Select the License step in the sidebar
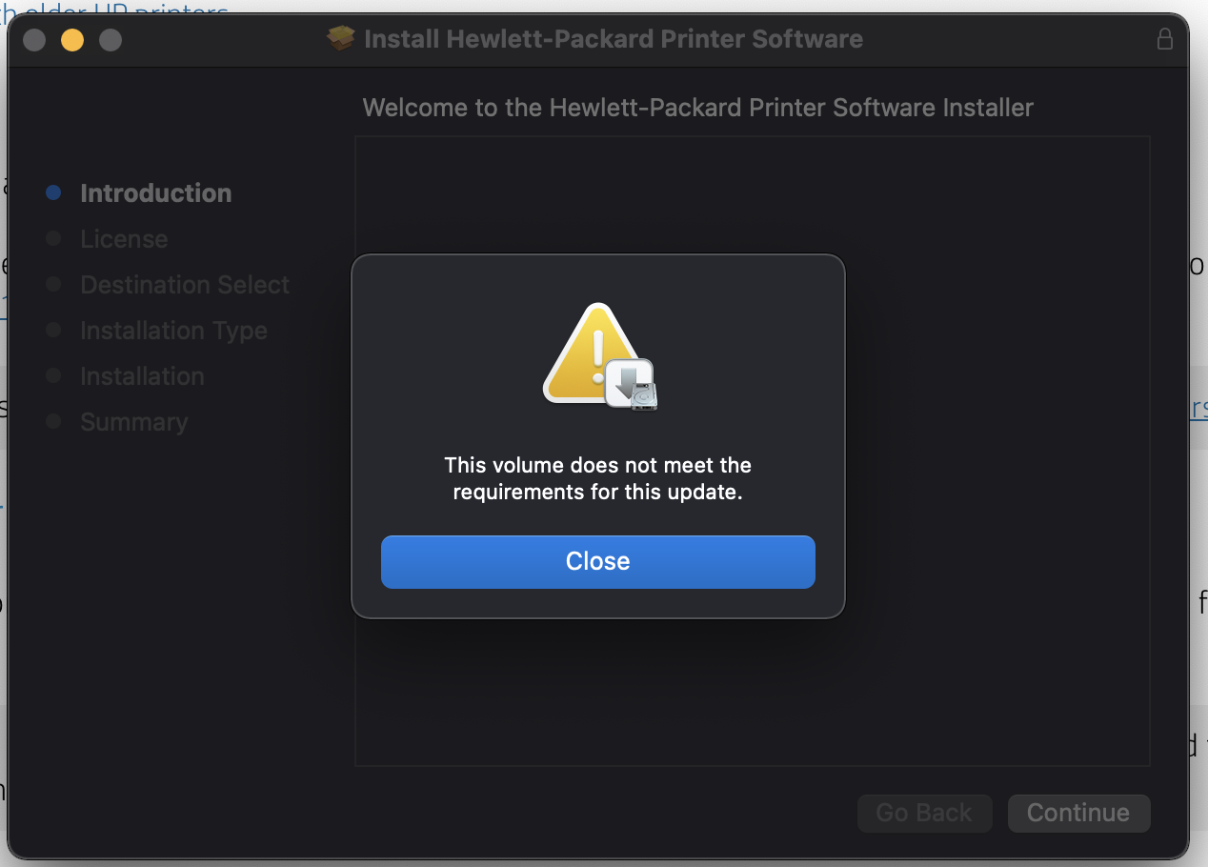Viewport: 1208px width, 867px height. 124,239
